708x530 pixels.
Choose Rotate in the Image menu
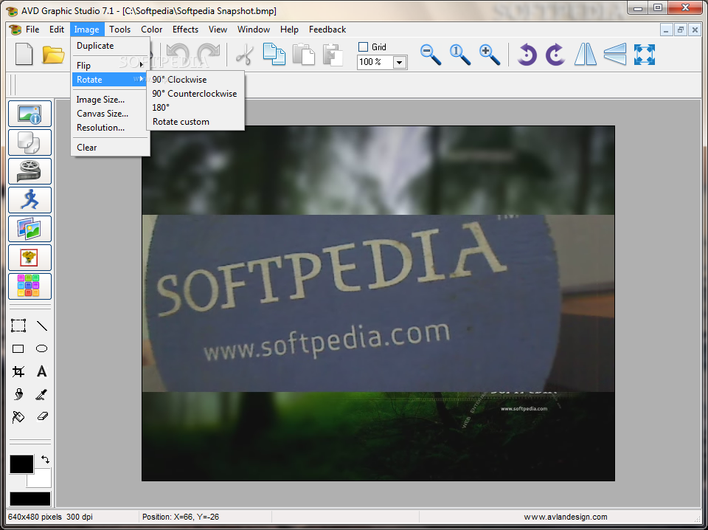(x=110, y=80)
